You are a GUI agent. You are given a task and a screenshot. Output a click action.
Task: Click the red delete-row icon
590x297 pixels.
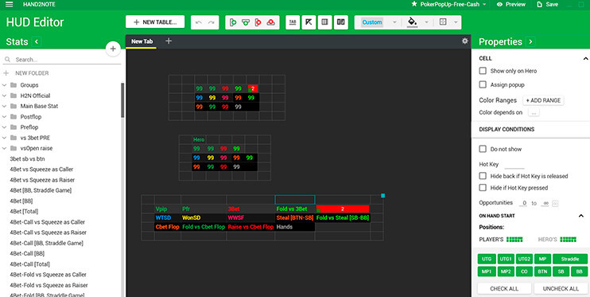pyautogui.click(x=271, y=22)
